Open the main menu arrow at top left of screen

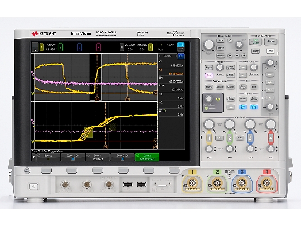[35, 47]
